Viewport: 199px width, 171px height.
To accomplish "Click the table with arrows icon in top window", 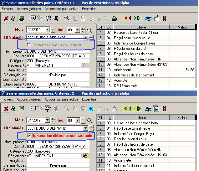I will (48, 18).
